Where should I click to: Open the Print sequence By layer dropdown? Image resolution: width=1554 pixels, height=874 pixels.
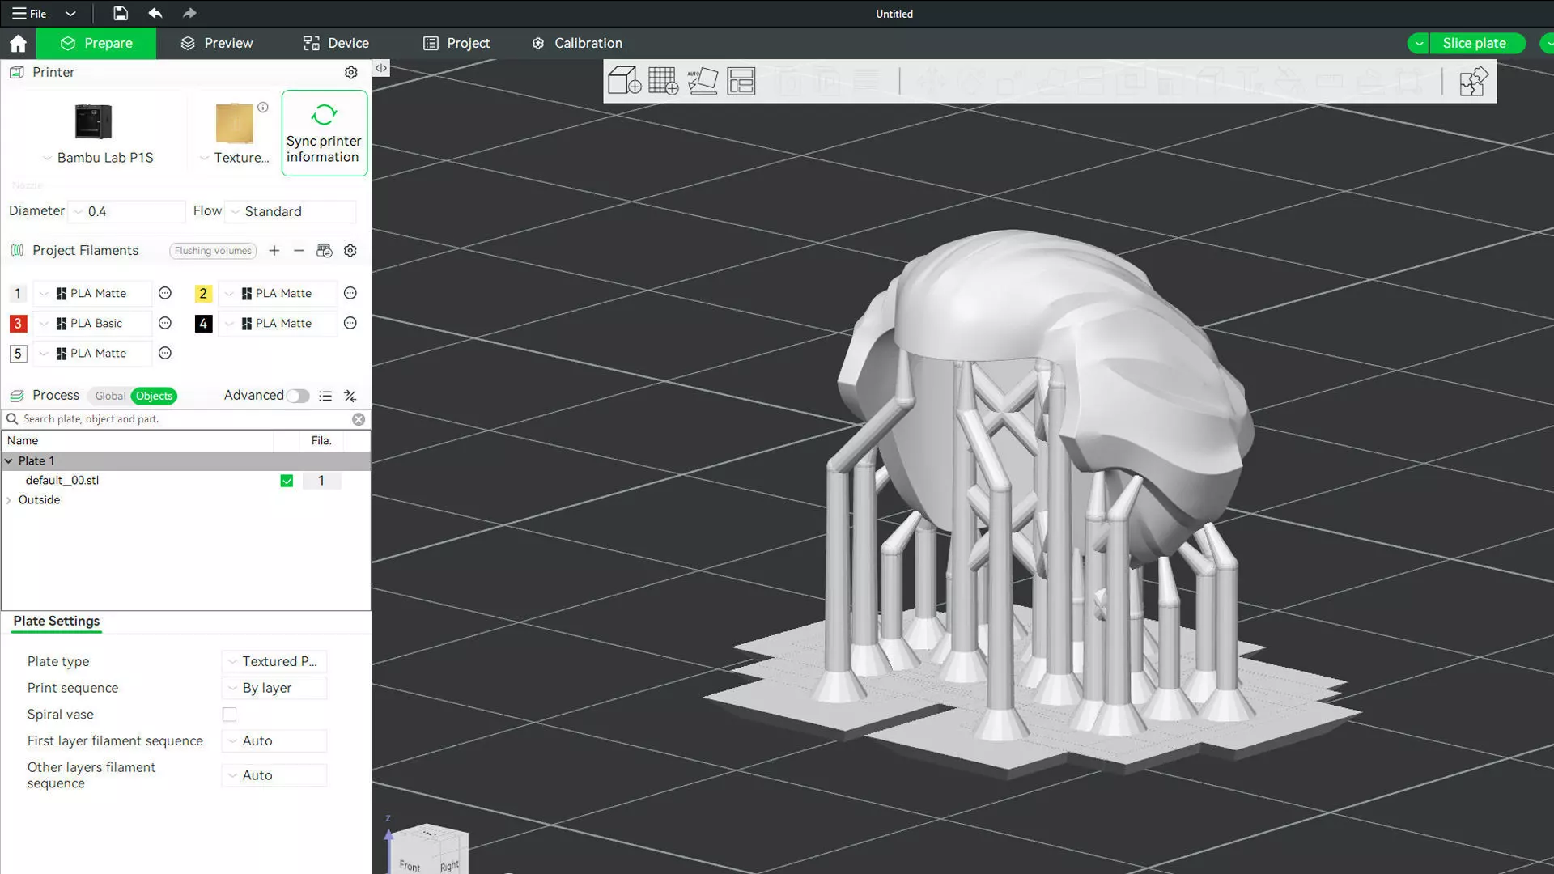click(x=275, y=688)
